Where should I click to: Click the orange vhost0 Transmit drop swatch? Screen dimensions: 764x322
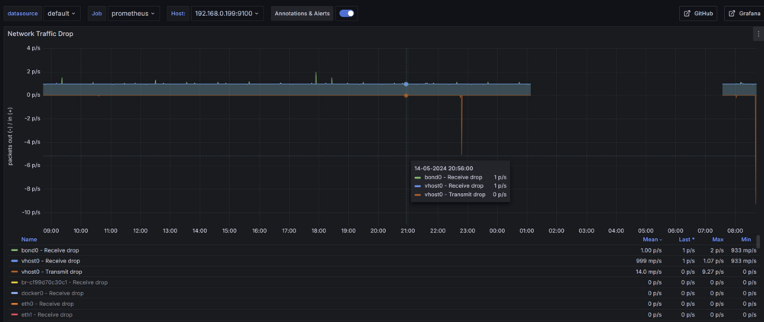point(14,272)
